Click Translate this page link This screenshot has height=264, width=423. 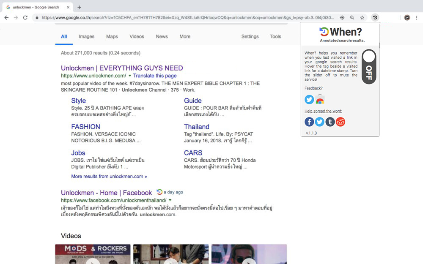click(155, 76)
